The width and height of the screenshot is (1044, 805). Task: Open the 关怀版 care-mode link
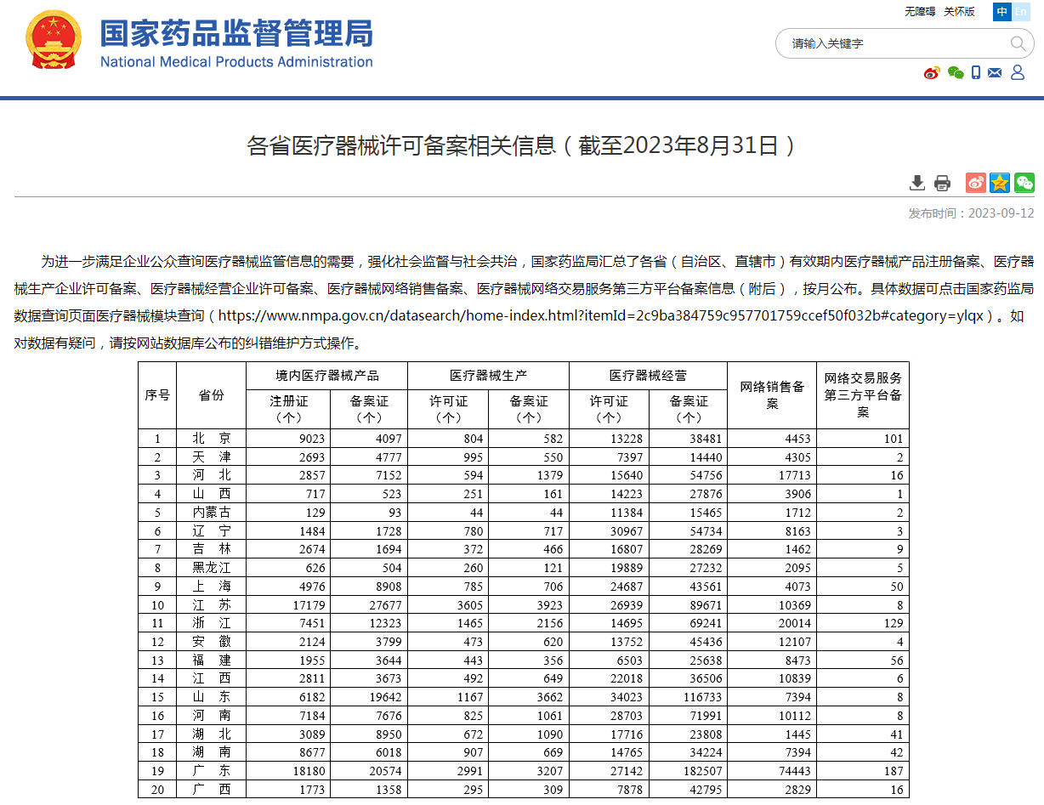coord(959,12)
